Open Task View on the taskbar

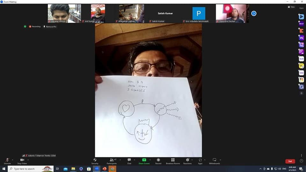pyautogui.click(x=57, y=169)
